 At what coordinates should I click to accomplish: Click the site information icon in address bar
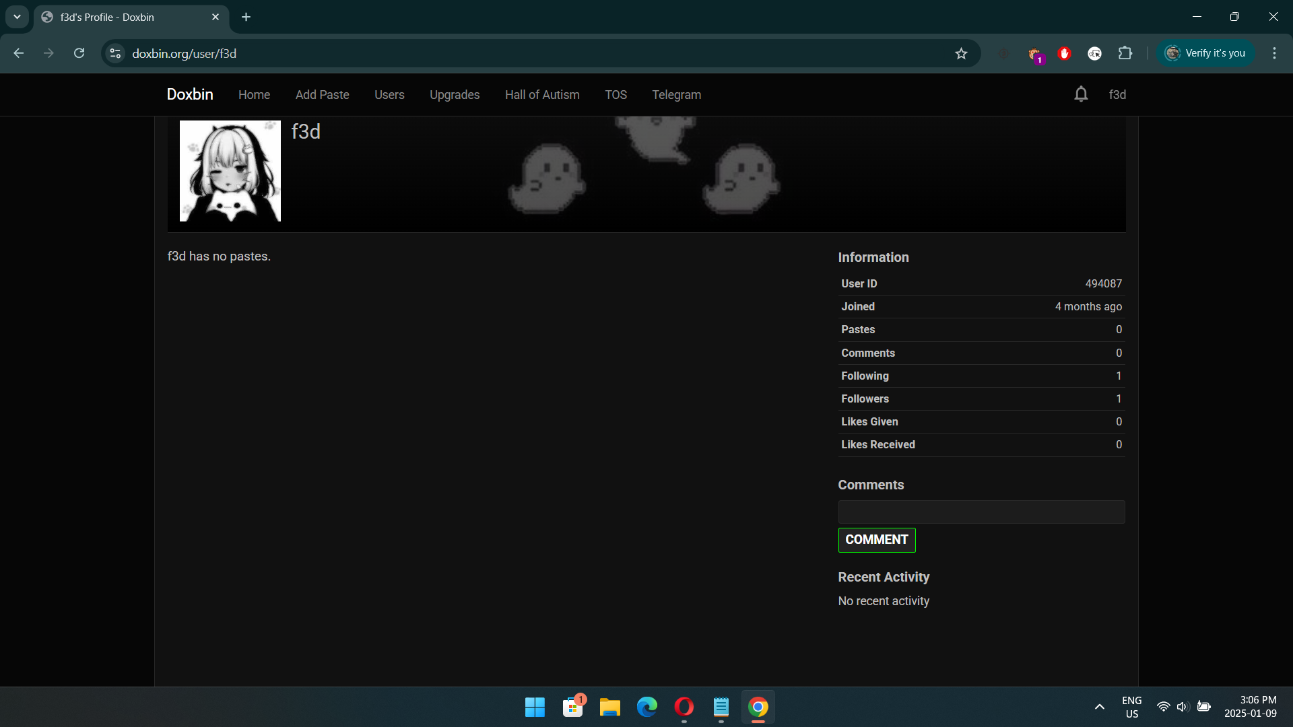click(115, 53)
